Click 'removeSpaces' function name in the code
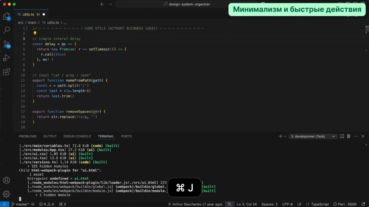The width and height of the screenshot is (369, 207). pyautogui.click(x=78, y=112)
